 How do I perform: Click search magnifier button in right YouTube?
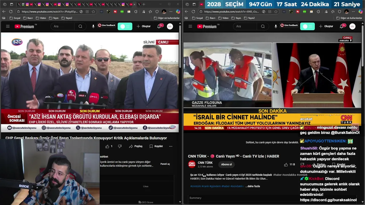pos(263,26)
